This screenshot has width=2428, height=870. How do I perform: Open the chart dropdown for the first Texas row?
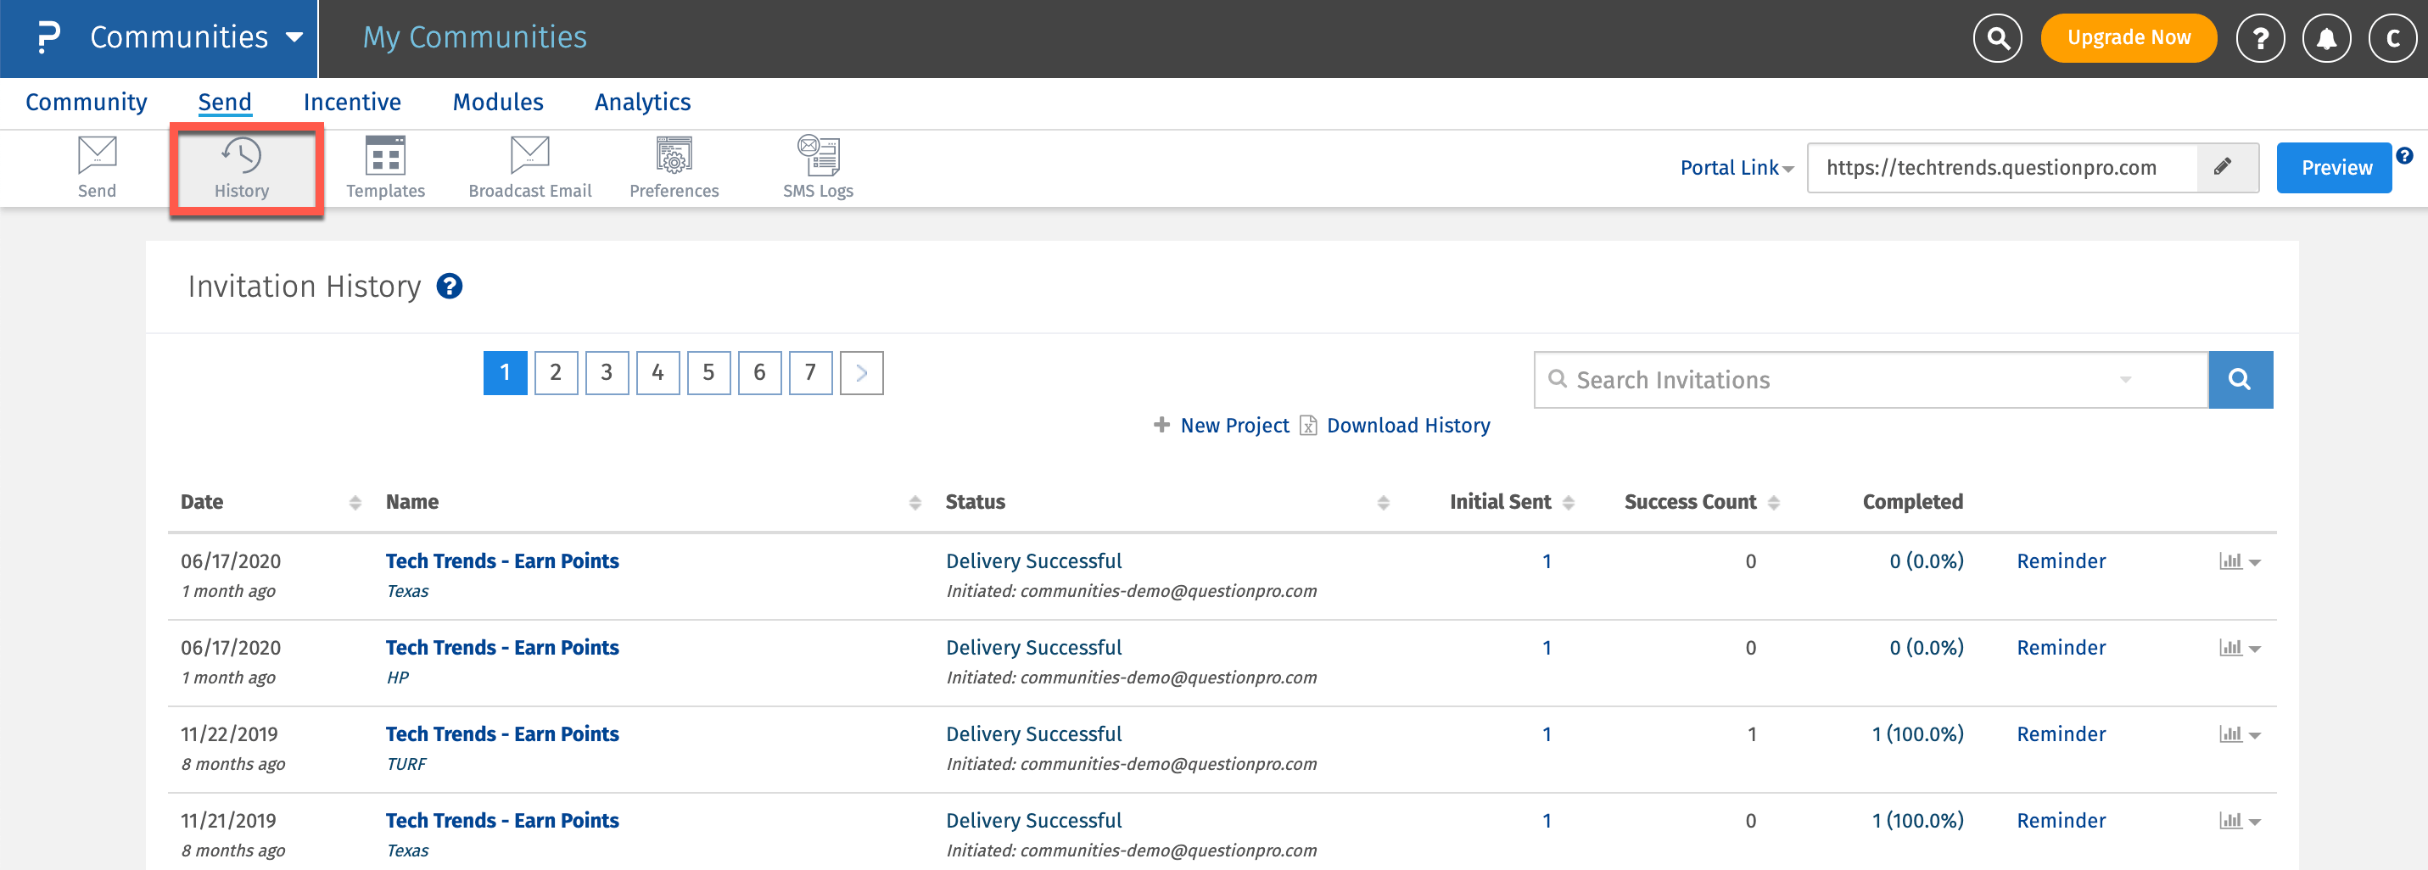tap(2240, 562)
